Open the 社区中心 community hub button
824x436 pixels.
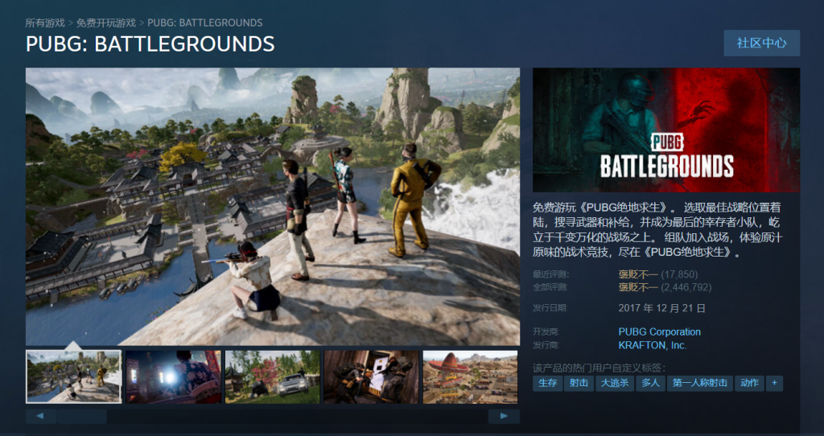point(761,43)
